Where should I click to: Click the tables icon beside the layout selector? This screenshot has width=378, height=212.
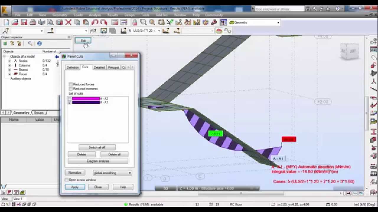click(x=224, y=22)
